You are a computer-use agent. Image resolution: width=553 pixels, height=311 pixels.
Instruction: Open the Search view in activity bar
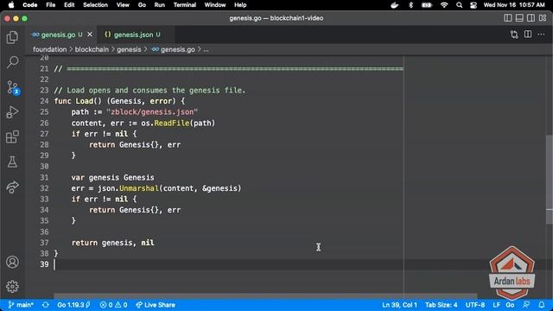tap(12, 62)
